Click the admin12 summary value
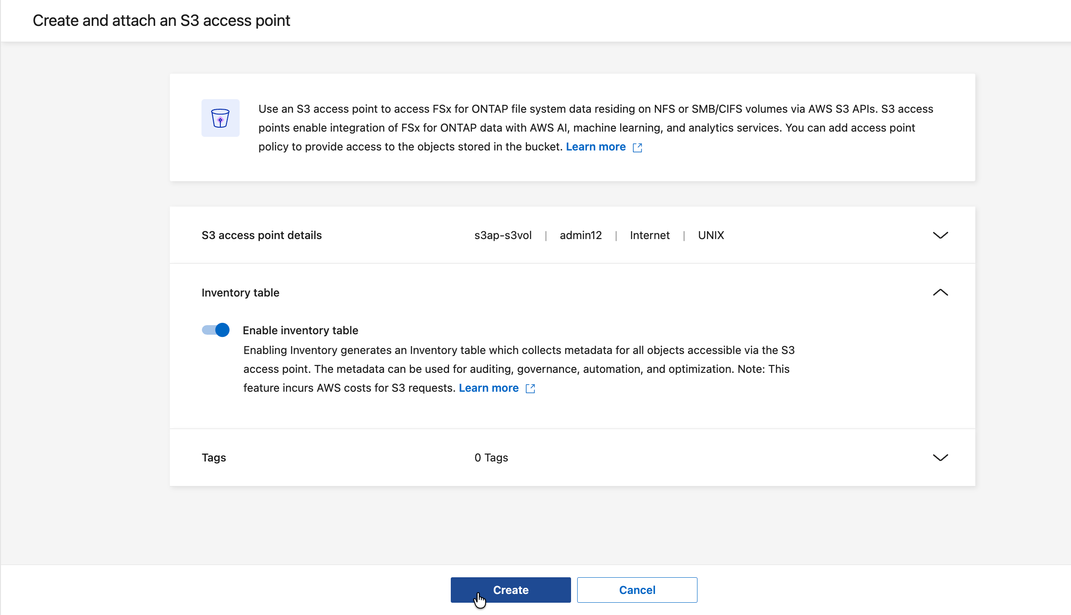1071x615 pixels. point(581,235)
